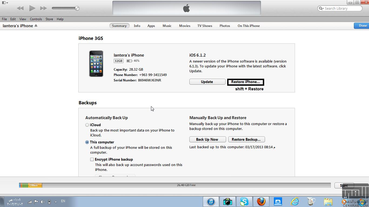Switch to the Music tab
The width and height of the screenshot is (369, 207).
[167, 26]
